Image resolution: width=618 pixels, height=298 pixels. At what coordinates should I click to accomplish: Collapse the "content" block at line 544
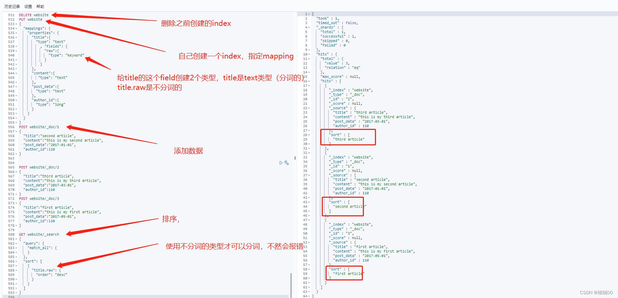tap(17, 73)
